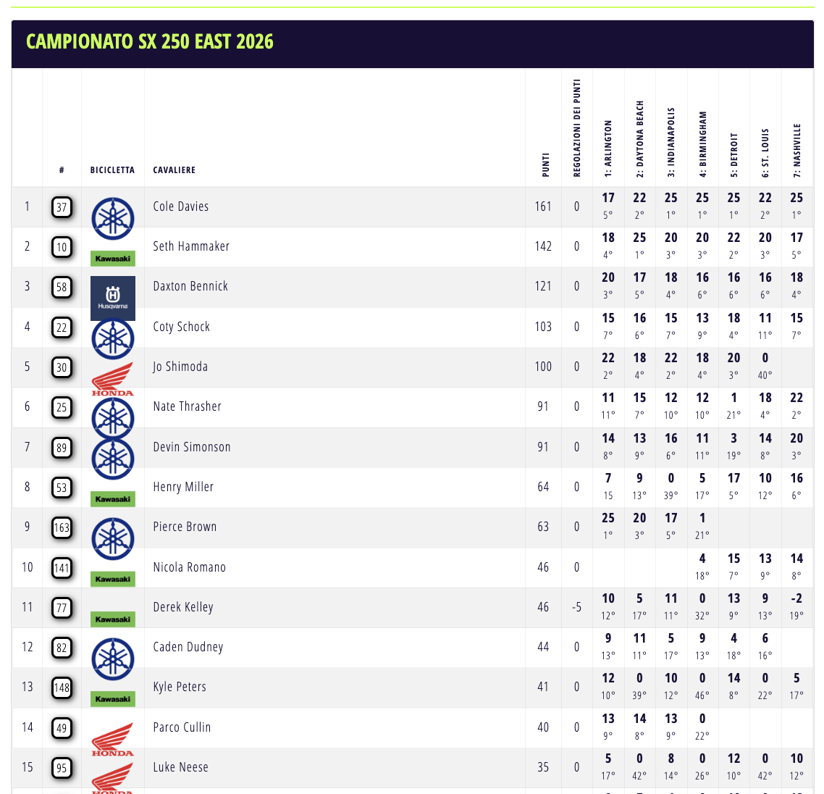Click number badge 163
This screenshot has width=824, height=794.
[62, 527]
